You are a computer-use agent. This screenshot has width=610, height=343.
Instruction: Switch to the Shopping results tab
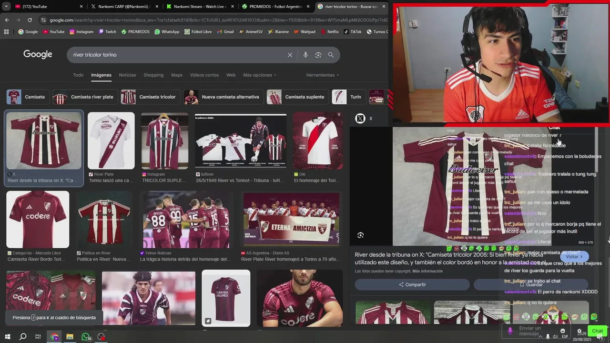coord(153,75)
